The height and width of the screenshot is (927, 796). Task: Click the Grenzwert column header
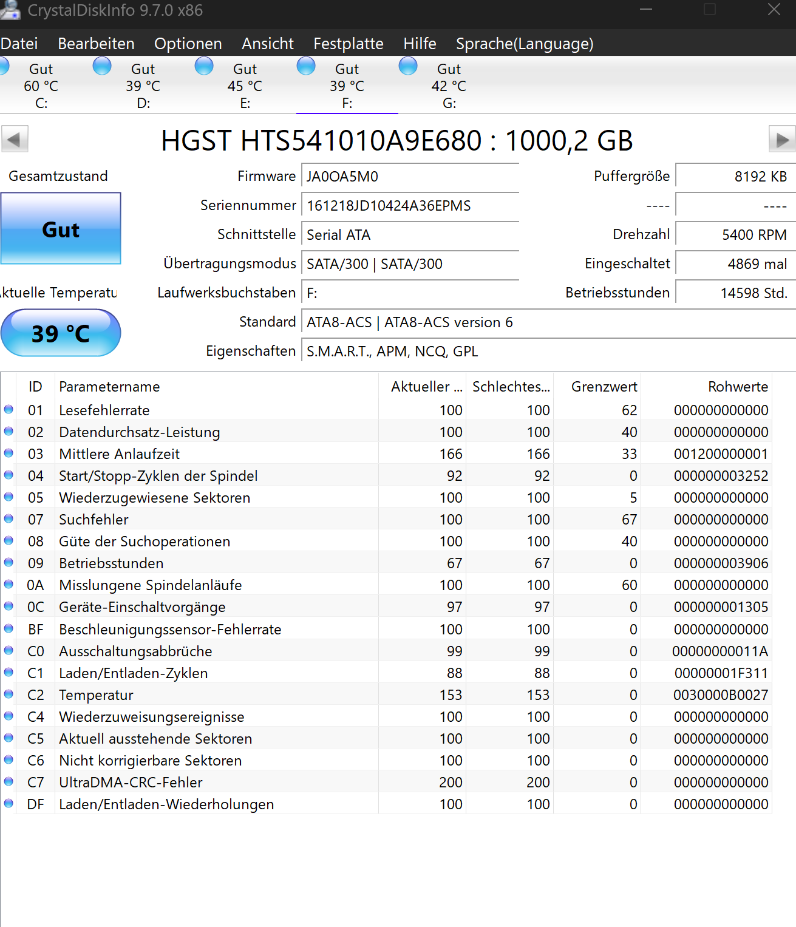point(597,387)
